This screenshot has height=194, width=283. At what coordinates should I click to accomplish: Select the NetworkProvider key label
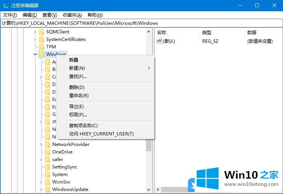[71, 144]
